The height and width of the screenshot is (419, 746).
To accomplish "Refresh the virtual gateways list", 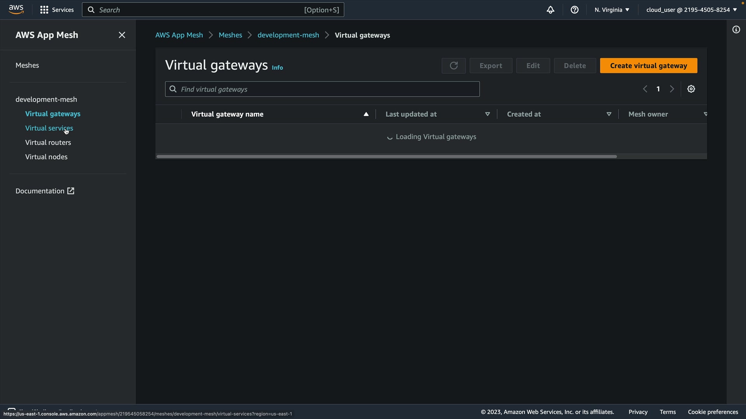I will (x=453, y=66).
